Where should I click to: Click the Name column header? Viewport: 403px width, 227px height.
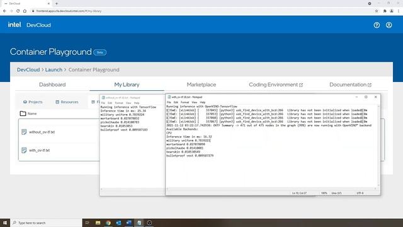(32, 113)
